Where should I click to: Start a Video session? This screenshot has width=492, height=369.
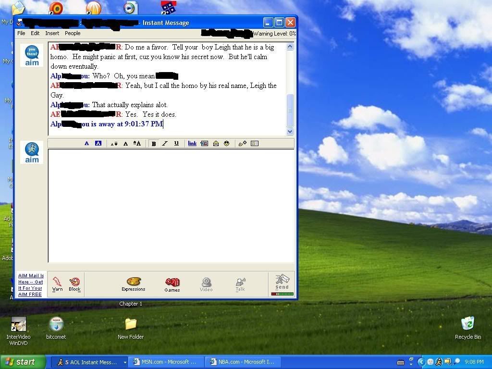coord(206,284)
